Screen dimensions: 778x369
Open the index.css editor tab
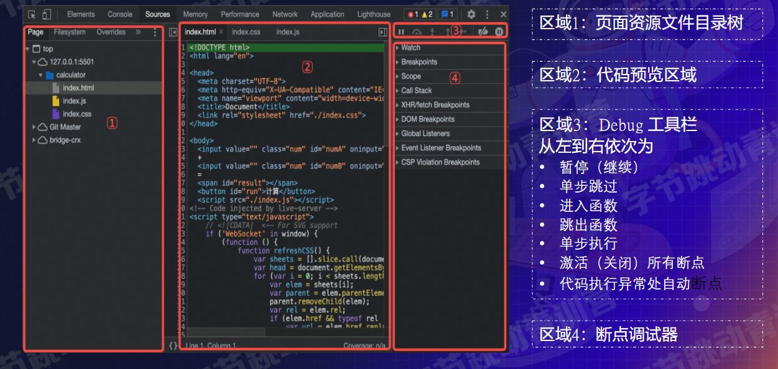246,32
